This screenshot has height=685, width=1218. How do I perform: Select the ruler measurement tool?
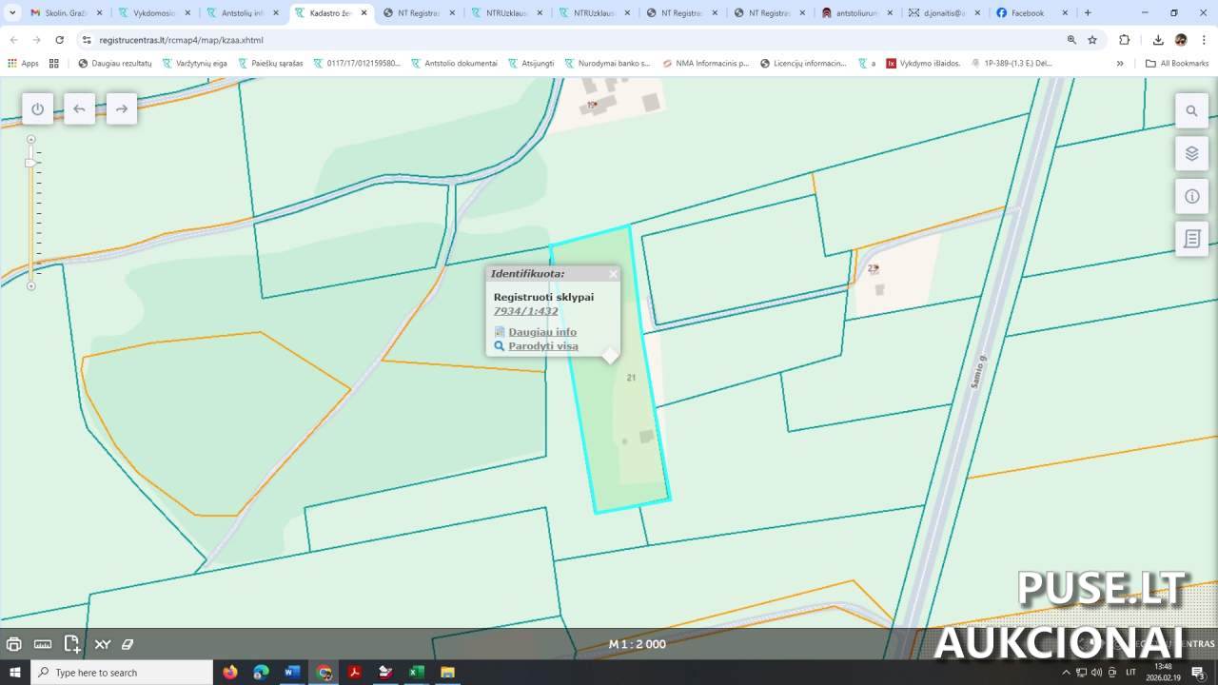click(43, 644)
